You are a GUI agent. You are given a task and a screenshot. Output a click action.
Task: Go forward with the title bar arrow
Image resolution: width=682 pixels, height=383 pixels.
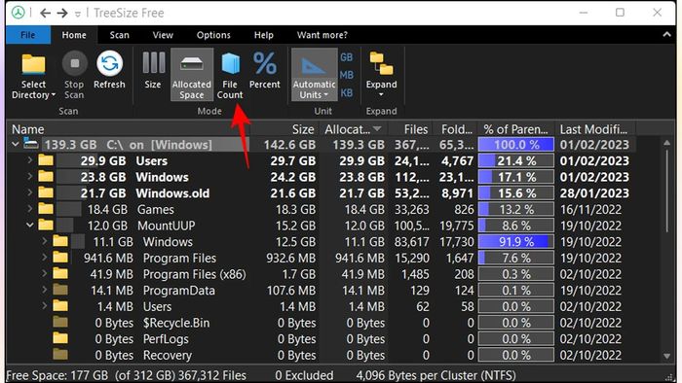[62, 13]
